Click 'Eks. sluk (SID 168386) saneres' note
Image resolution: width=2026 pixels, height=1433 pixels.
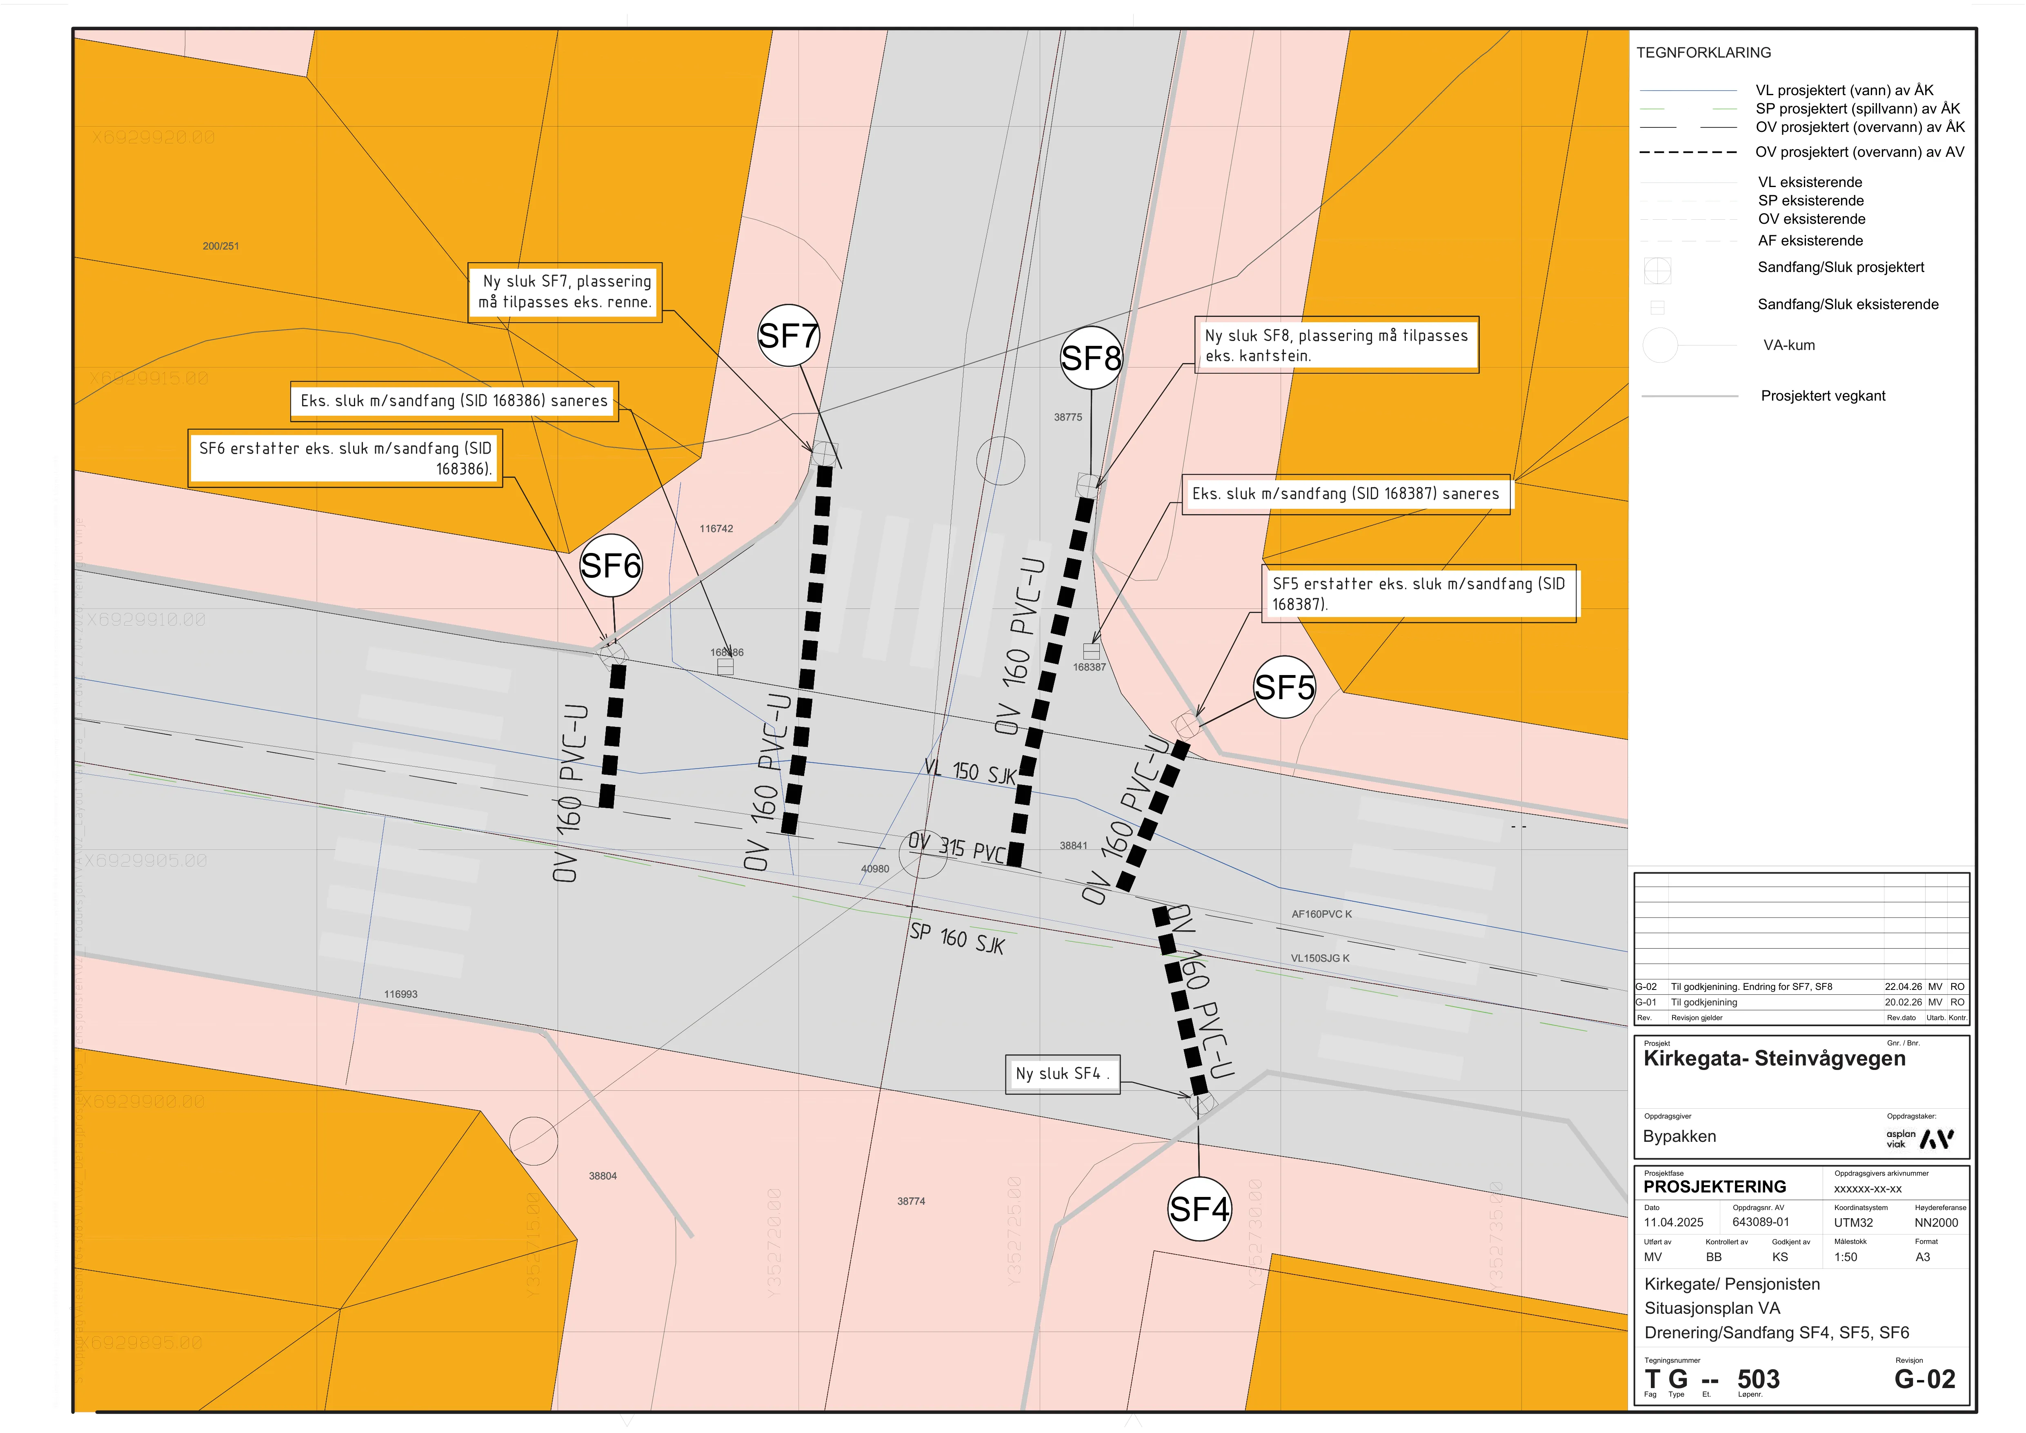(454, 401)
